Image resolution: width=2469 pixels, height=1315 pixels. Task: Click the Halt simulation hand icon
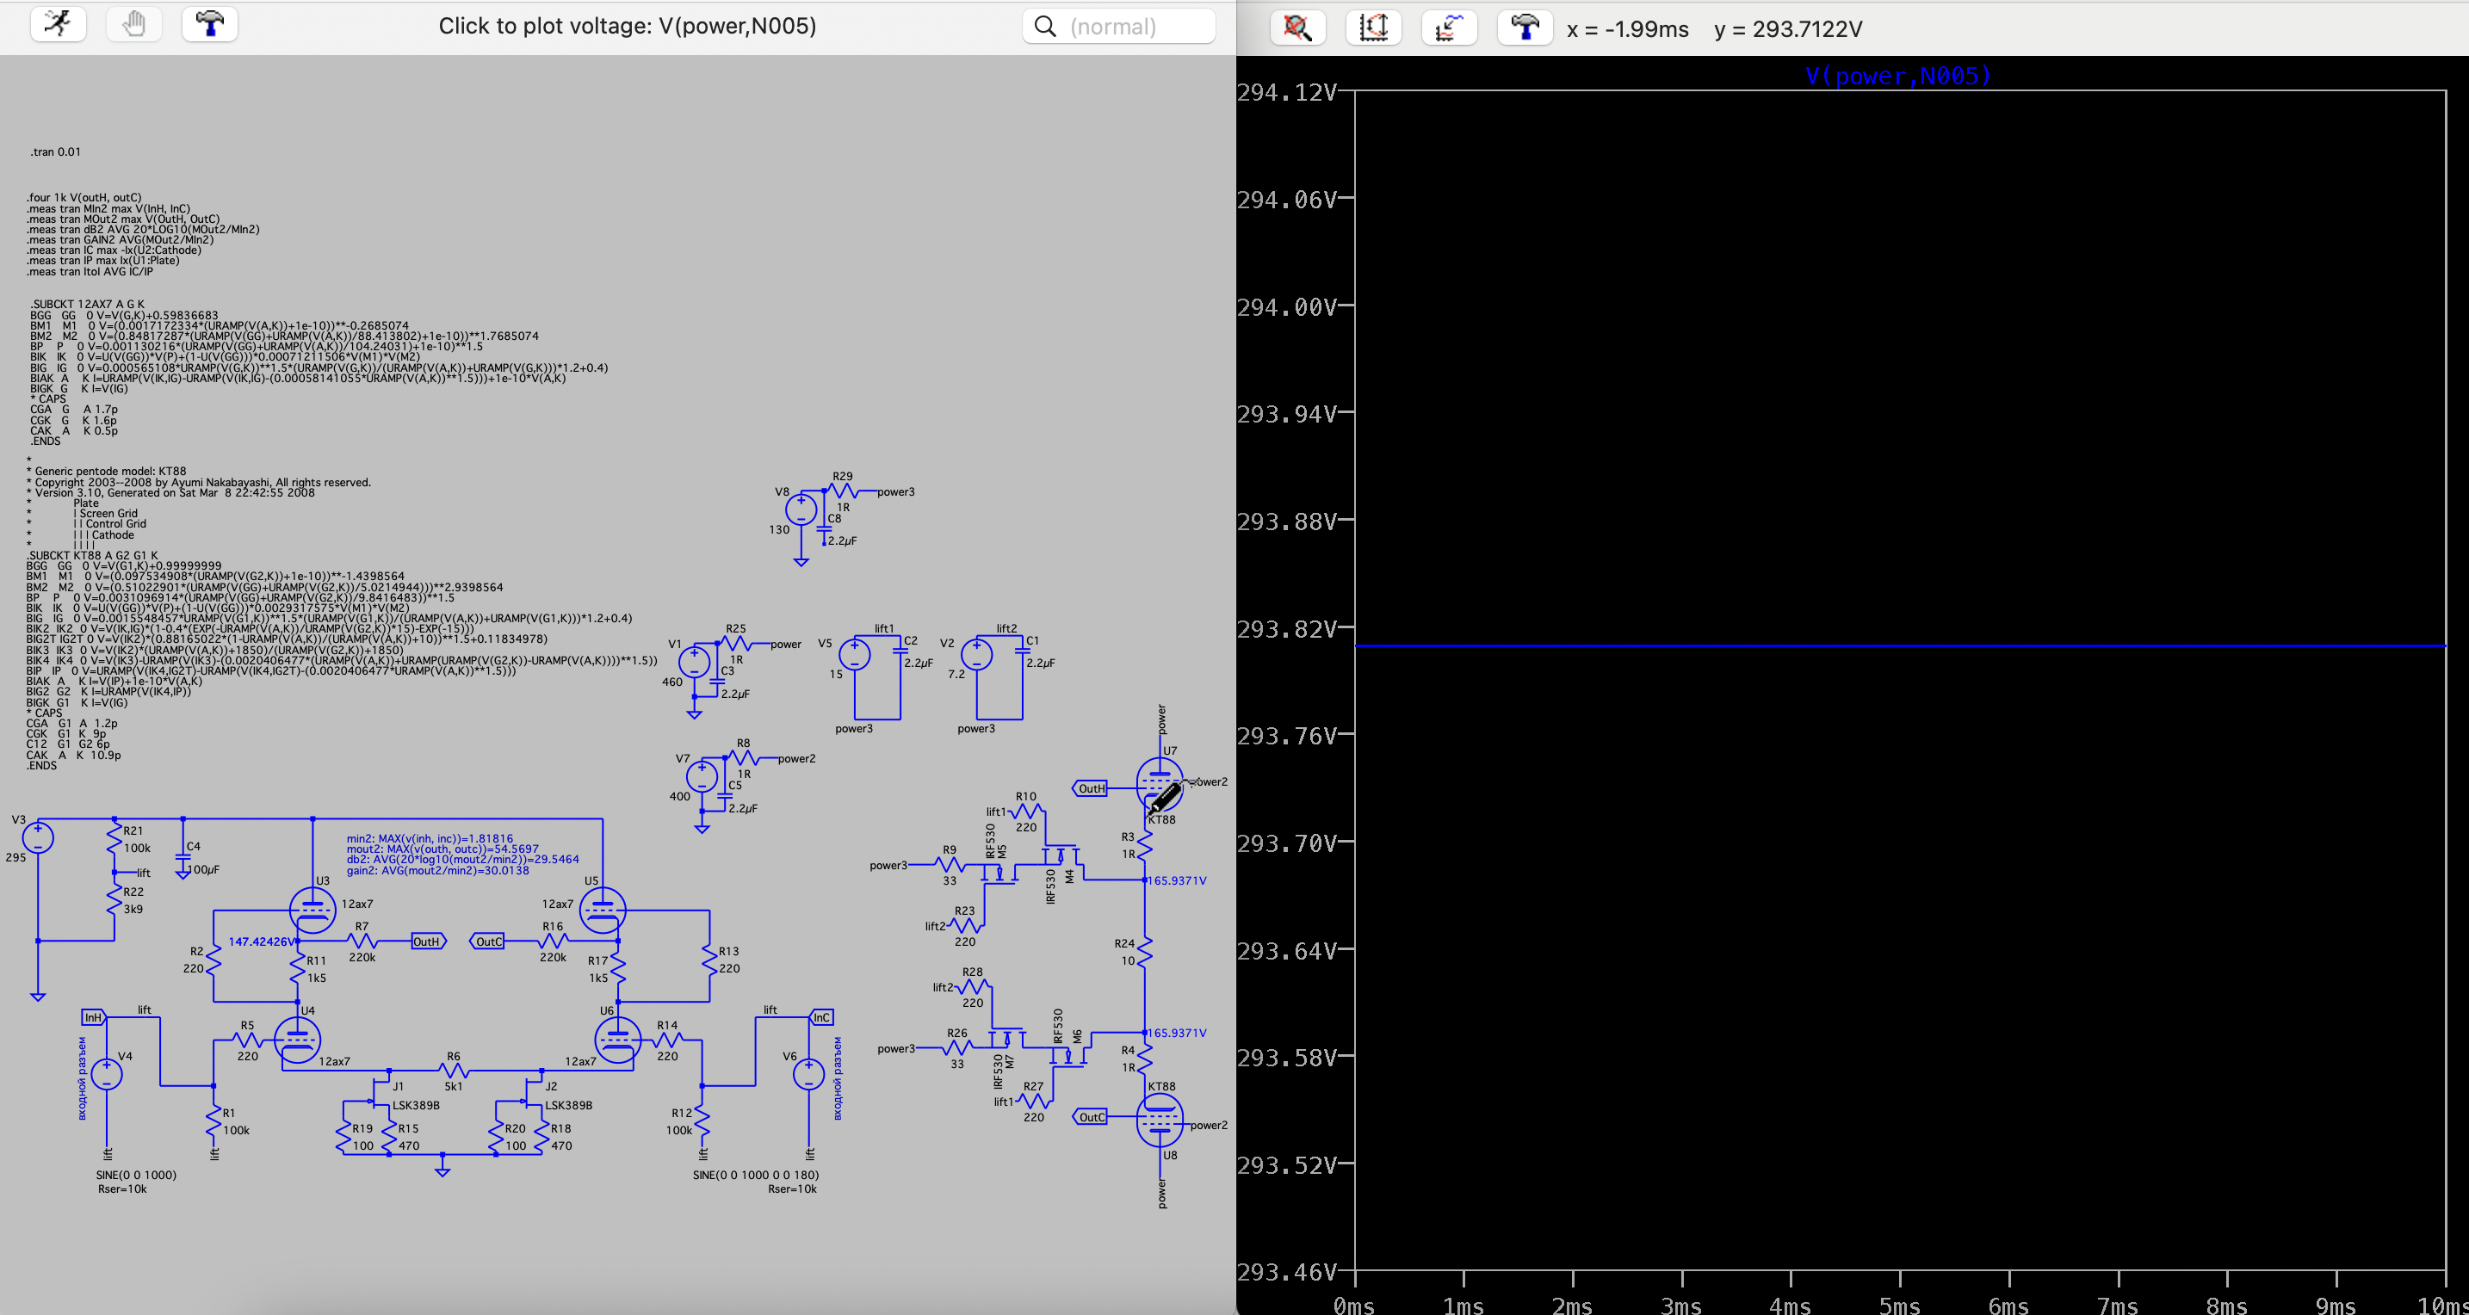pos(134,24)
